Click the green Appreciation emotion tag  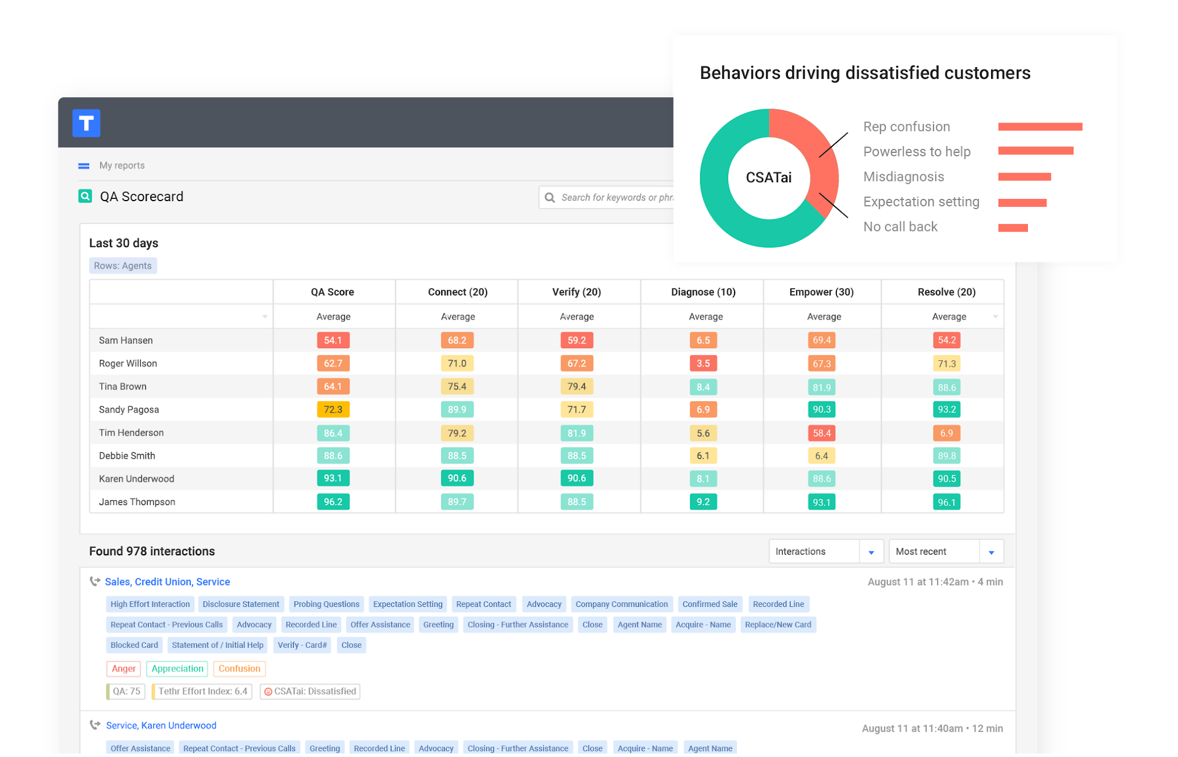pos(177,669)
